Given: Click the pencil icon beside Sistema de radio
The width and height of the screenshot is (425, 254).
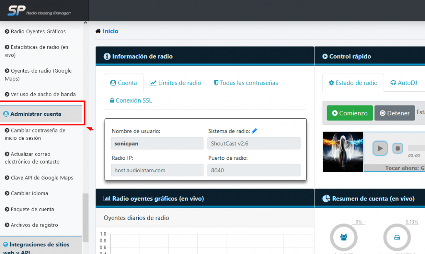Looking at the screenshot, I should point(254,131).
